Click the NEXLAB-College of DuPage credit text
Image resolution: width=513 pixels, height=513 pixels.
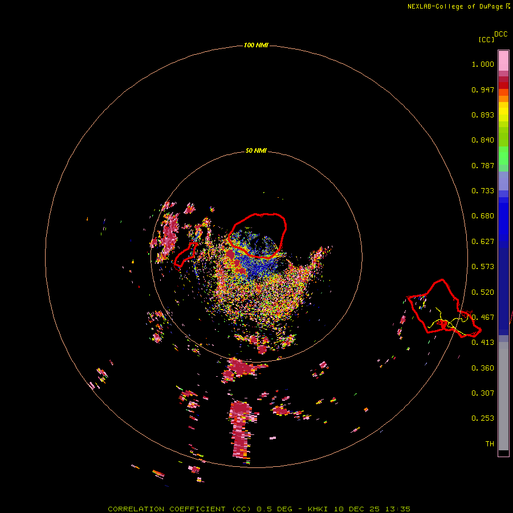[x=459, y=6]
